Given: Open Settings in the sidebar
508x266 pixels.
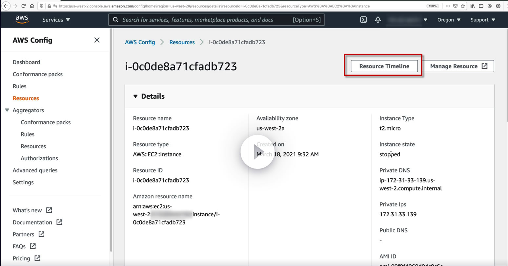Looking at the screenshot, I should [x=23, y=182].
